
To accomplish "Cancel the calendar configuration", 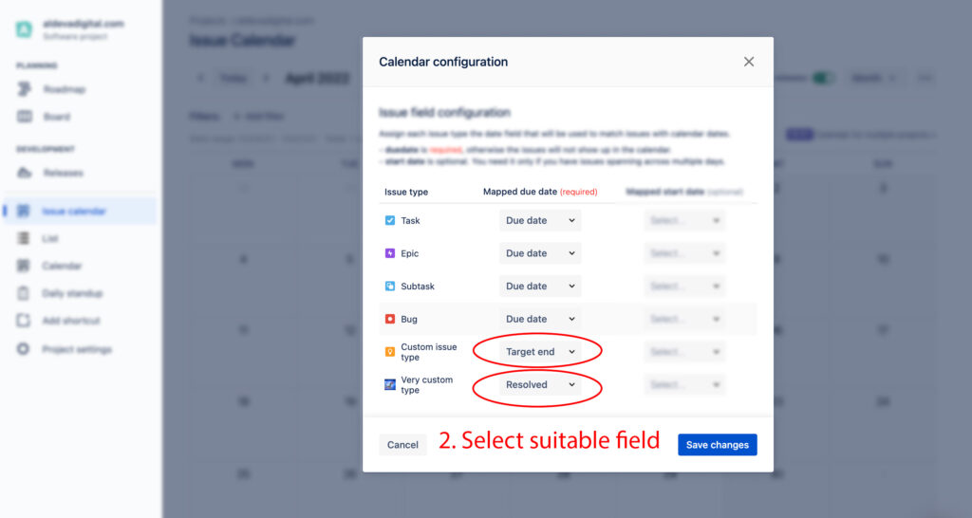I will pyautogui.click(x=402, y=445).
